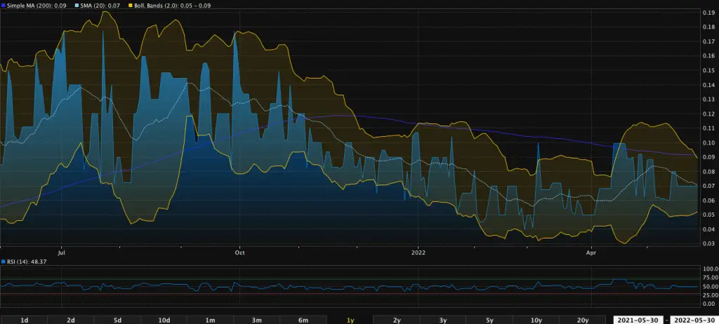Switch chart to 3m range
719x324 pixels.
tap(257, 320)
